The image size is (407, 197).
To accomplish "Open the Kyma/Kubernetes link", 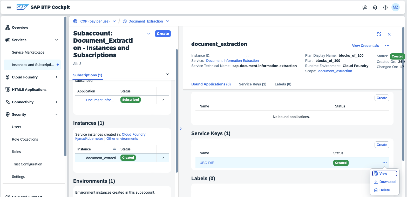I will (89, 138).
